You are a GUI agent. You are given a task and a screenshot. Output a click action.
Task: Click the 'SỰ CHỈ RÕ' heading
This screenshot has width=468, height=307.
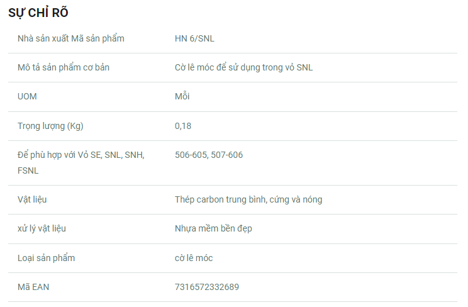[38, 13]
